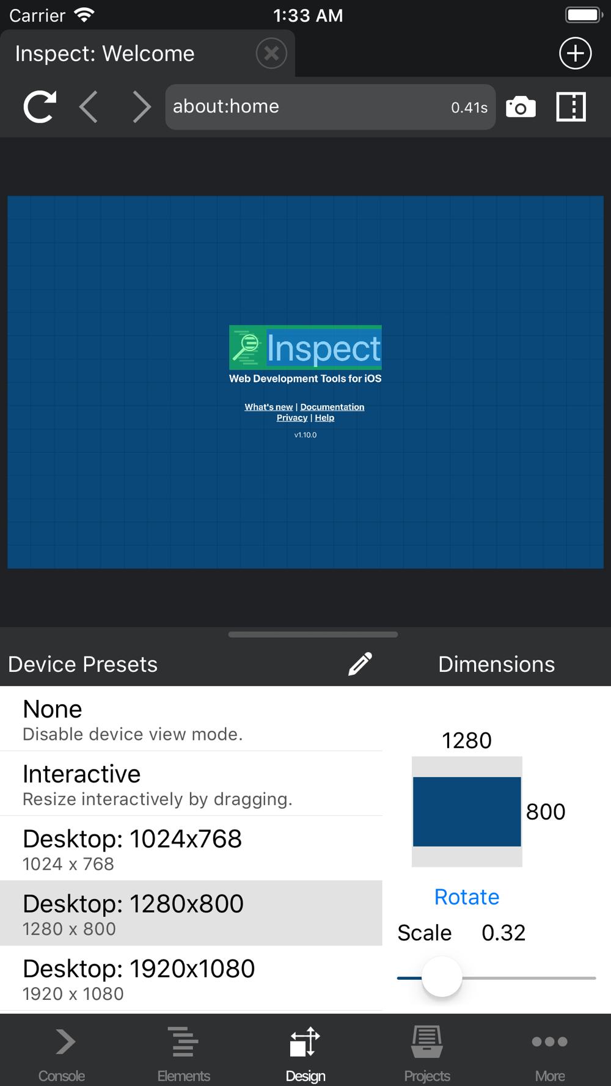
Task: Click the Scale slider track
Action: (x=496, y=978)
